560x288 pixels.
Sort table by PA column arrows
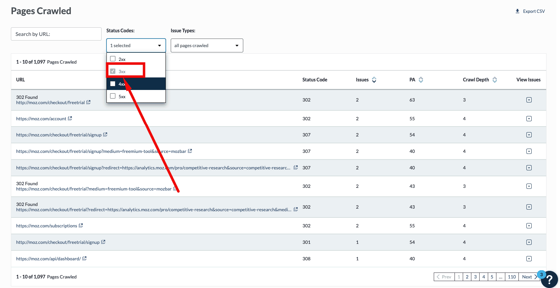tap(421, 80)
